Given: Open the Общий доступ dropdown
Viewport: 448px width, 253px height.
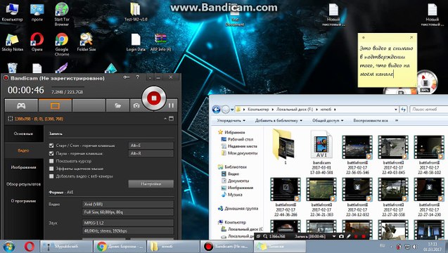Looking at the screenshot, I should 328,121.
